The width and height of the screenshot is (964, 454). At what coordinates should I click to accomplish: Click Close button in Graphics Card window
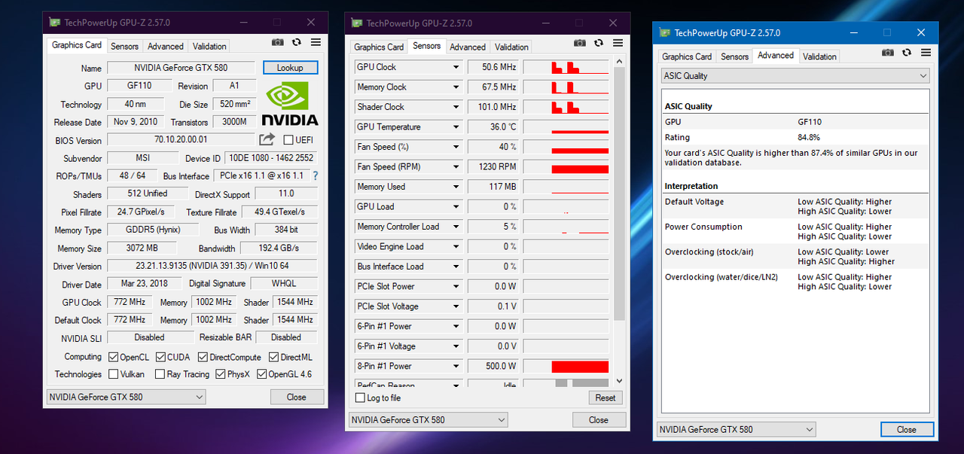297,397
